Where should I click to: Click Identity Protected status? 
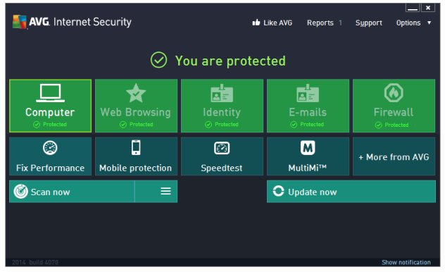(x=222, y=124)
